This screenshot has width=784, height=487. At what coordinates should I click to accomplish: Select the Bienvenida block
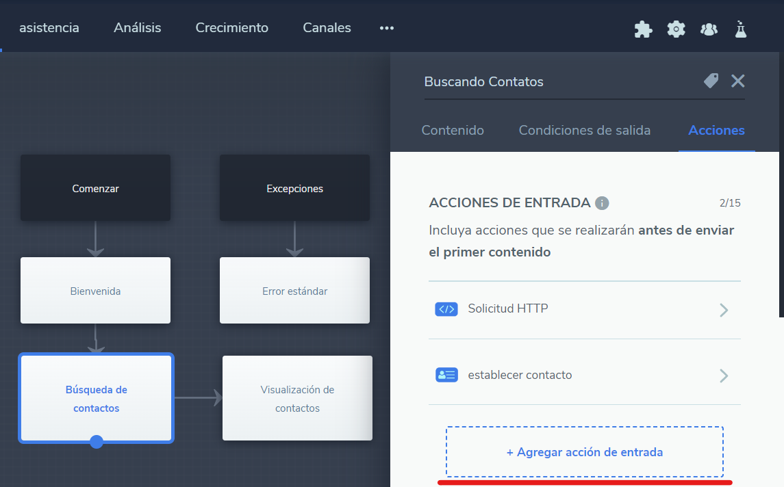[95, 291]
